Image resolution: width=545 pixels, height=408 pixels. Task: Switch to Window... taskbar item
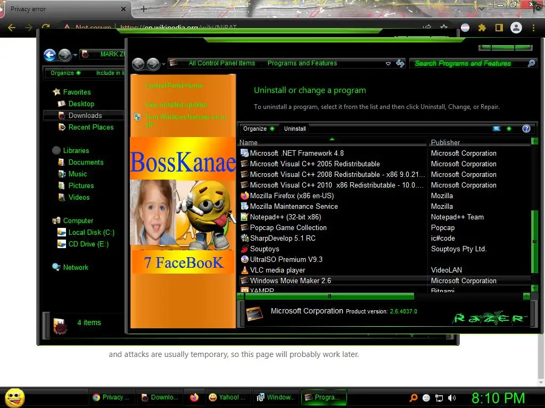[275, 397]
